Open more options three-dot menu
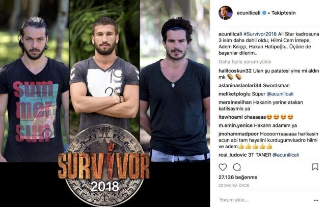 (x=316, y=200)
